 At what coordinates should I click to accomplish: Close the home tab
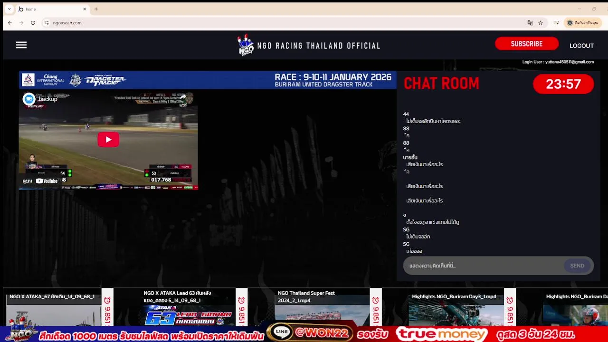coord(85,9)
